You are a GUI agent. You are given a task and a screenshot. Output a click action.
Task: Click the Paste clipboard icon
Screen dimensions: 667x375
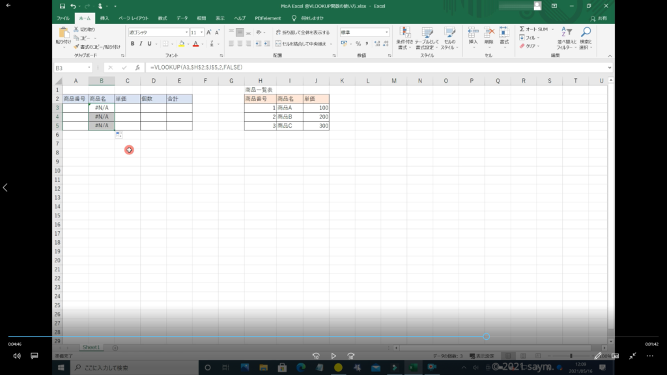[x=63, y=33]
